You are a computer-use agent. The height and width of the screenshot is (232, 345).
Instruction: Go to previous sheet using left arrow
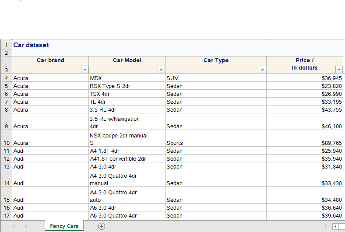[x=14, y=226]
